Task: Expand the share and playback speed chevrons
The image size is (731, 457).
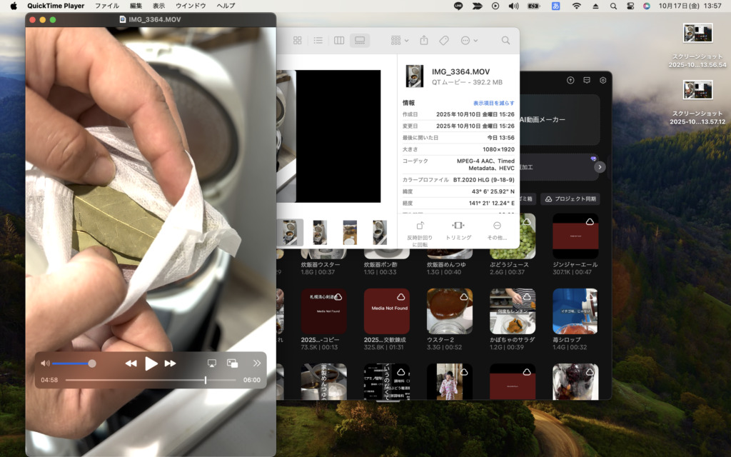Action: (256, 363)
